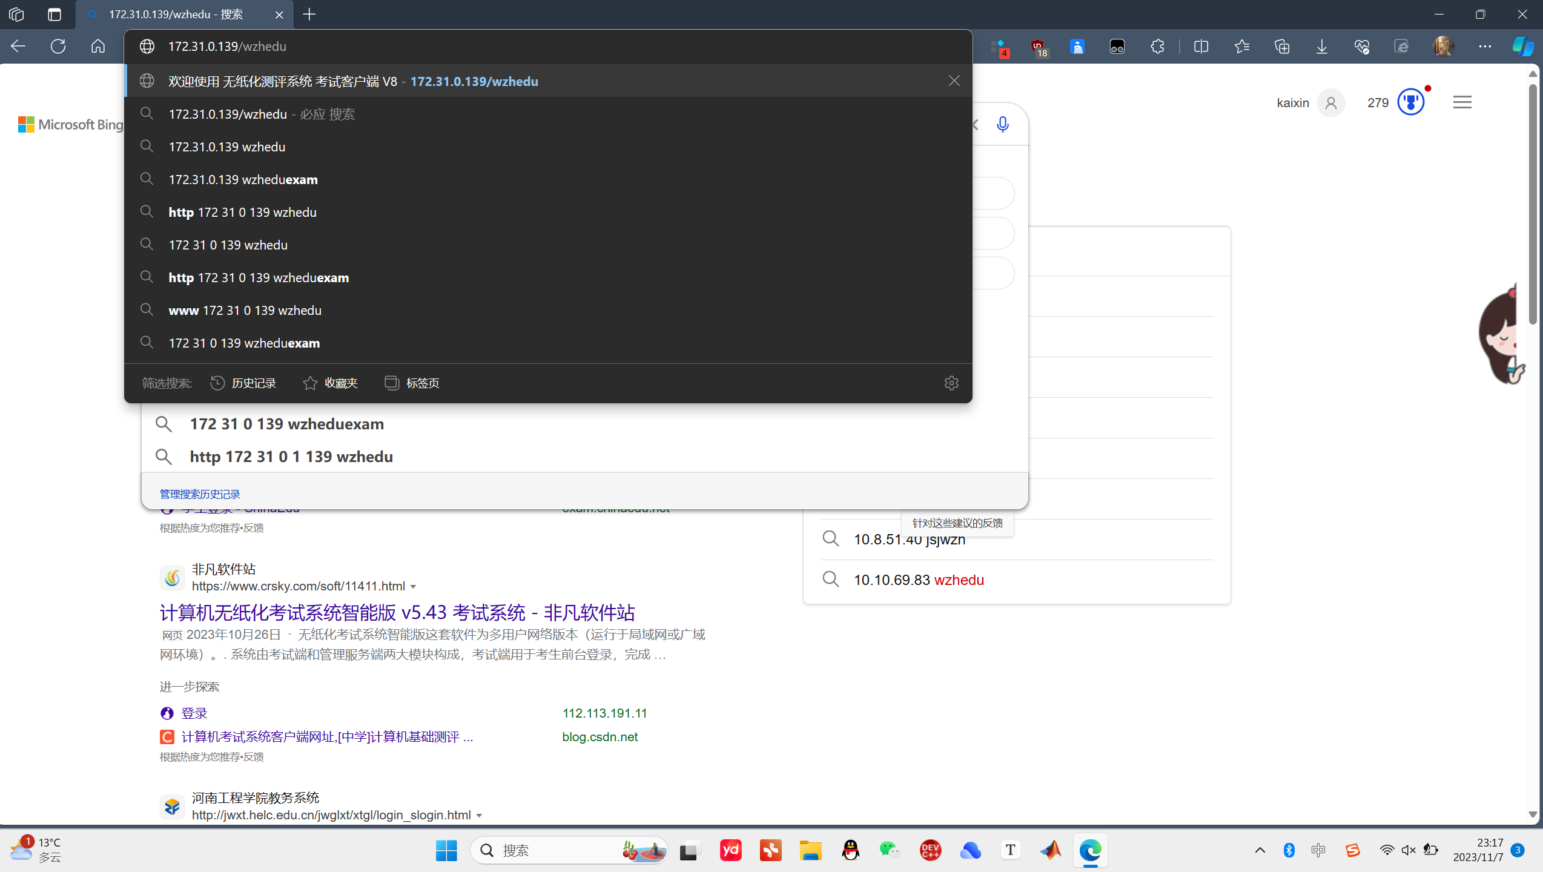
Task: Open result 计算机无纸化考试系统智能版 v5.43
Action: [x=397, y=612]
